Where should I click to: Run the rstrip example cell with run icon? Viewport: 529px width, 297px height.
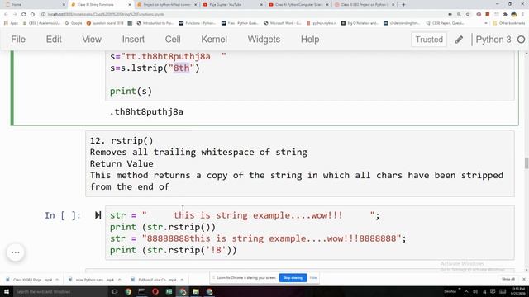coord(98,215)
